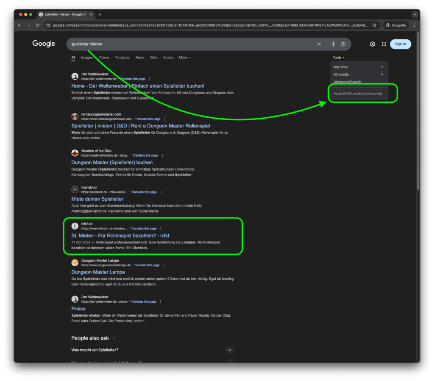Click the browser address bar URL
This screenshot has width=434, height=381.
pos(210,25)
